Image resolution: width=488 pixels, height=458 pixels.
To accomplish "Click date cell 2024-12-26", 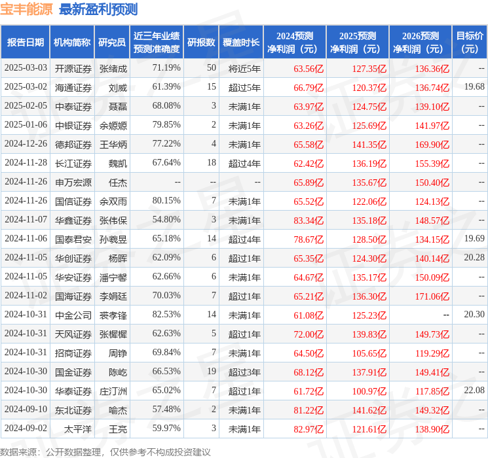I will (26, 144).
